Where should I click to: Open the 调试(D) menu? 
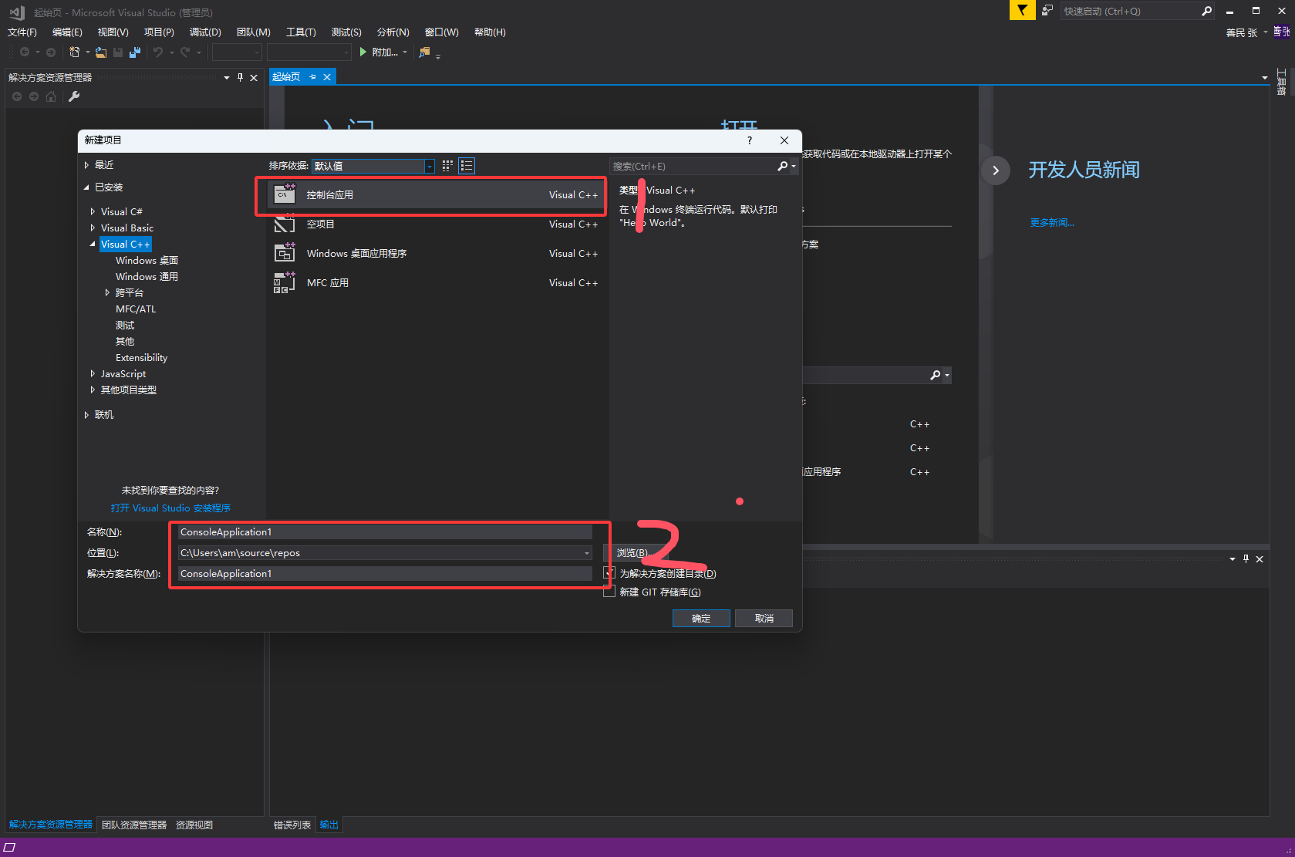tap(205, 32)
